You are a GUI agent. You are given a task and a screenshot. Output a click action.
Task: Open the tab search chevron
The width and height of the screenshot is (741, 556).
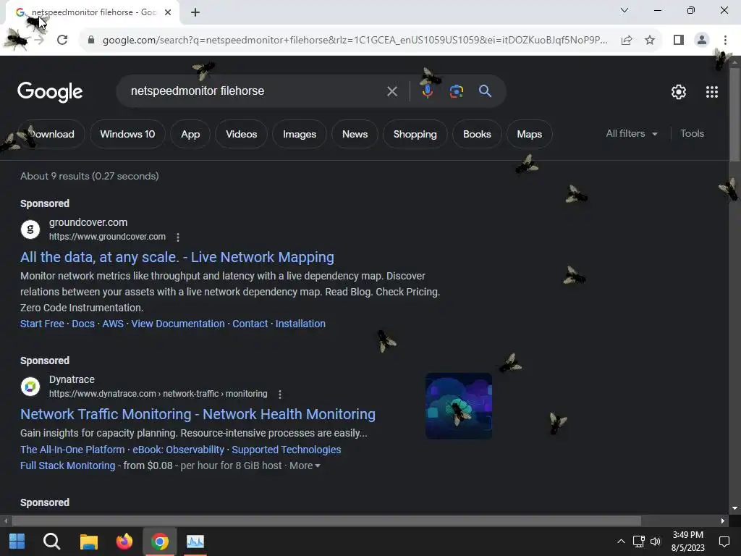624,10
